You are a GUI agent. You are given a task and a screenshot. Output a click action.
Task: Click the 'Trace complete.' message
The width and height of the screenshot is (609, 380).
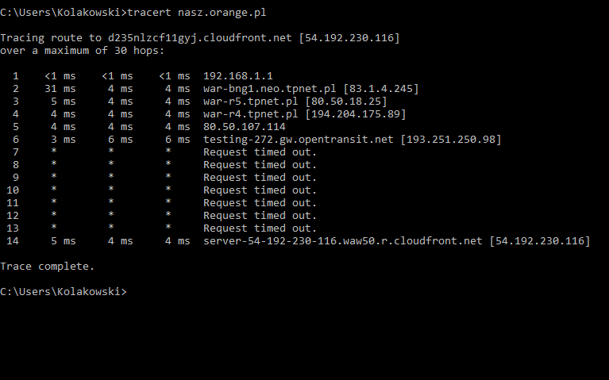(47, 267)
